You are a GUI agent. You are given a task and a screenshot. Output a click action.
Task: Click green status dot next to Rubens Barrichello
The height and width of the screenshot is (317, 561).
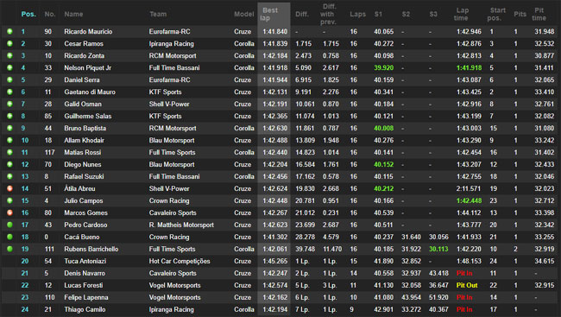9,249
